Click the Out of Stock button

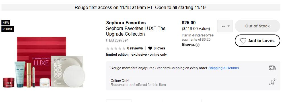[x=257, y=26]
